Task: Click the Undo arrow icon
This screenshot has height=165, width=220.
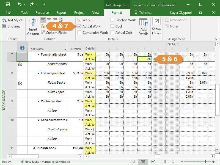Action: point(19,5)
